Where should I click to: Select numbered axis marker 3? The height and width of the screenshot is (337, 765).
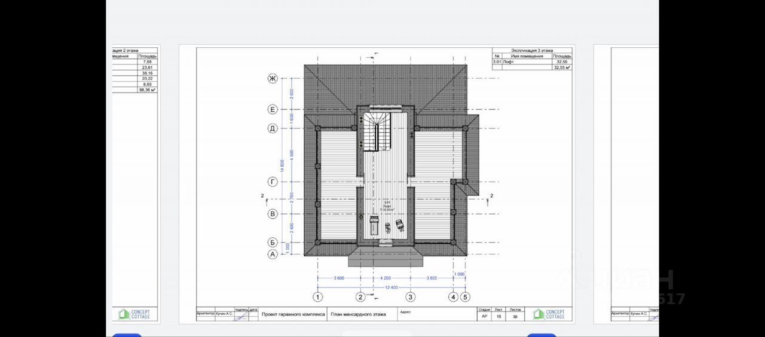point(411,296)
